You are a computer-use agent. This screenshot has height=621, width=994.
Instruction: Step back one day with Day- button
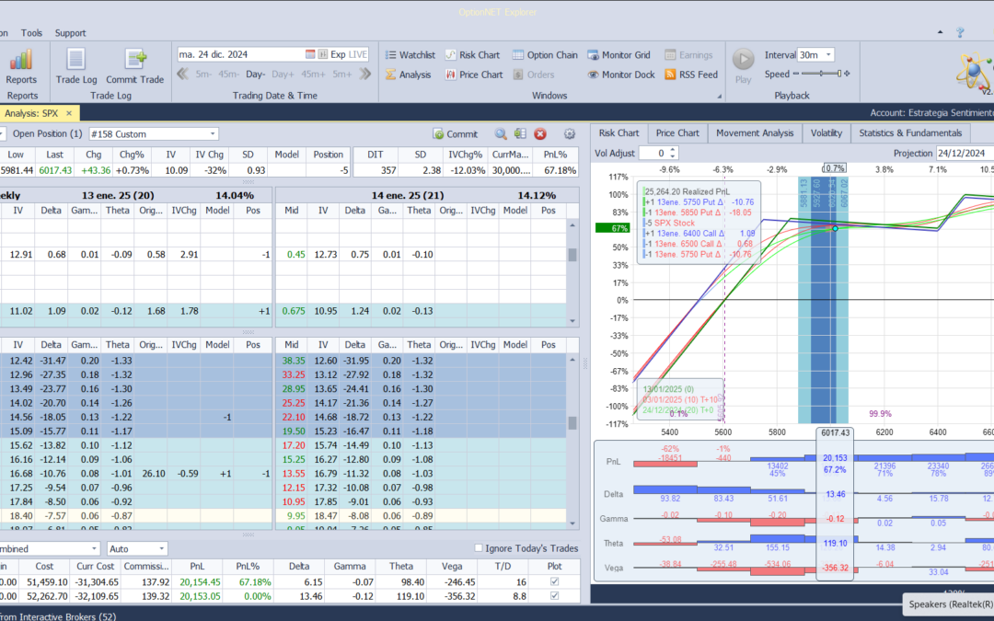click(x=255, y=75)
